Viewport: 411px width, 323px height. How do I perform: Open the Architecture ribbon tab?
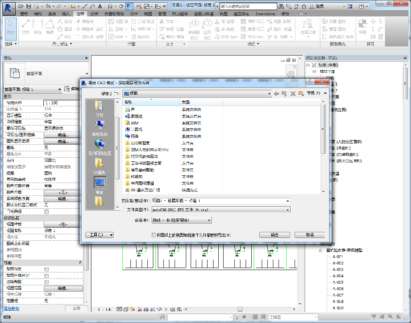tap(24, 14)
